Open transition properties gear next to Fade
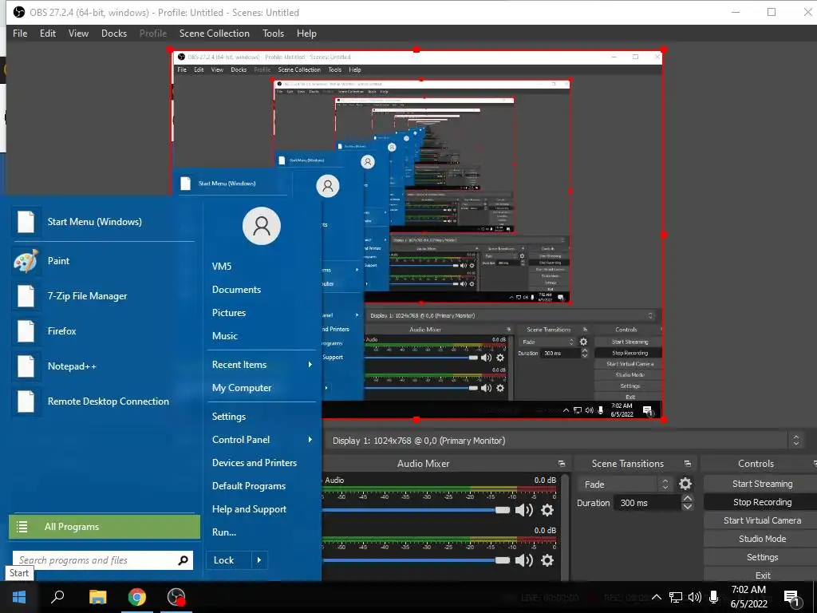This screenshot has width=817, height=613. click(x=685, y=484)
